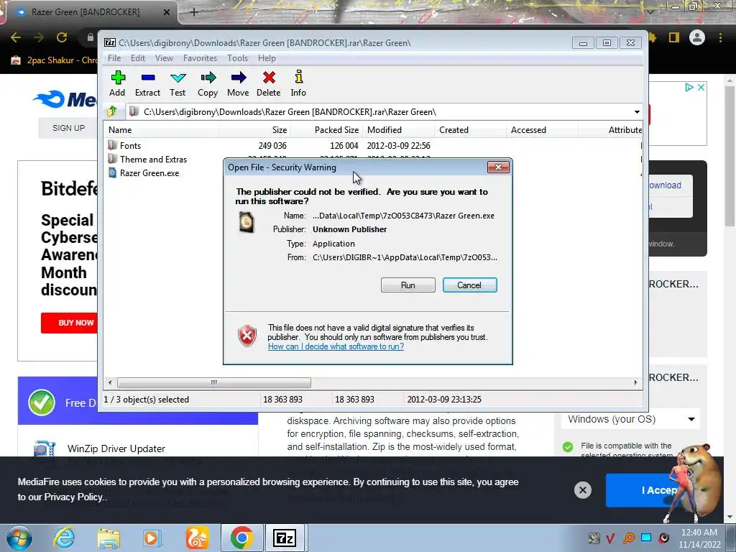The height and width of the screenshot is (552, 736).
Task: Switch to 7-Zip in the taskbar
Action: (x=285, y=538)
